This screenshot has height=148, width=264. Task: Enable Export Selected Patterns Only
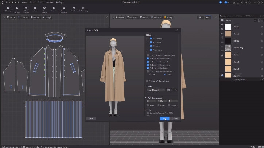(x=148, y=55)
